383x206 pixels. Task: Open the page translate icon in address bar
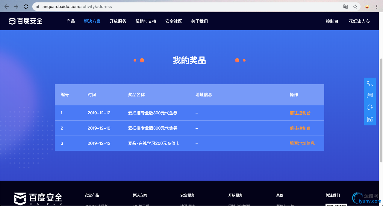click(345, 6)
